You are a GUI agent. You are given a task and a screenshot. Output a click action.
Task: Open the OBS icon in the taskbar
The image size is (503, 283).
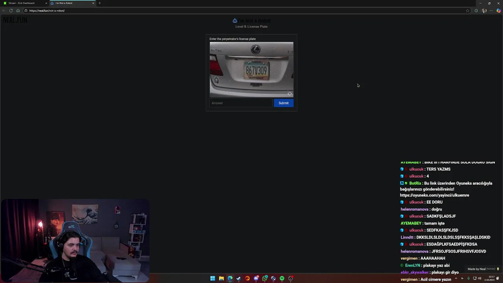[291, 278]
